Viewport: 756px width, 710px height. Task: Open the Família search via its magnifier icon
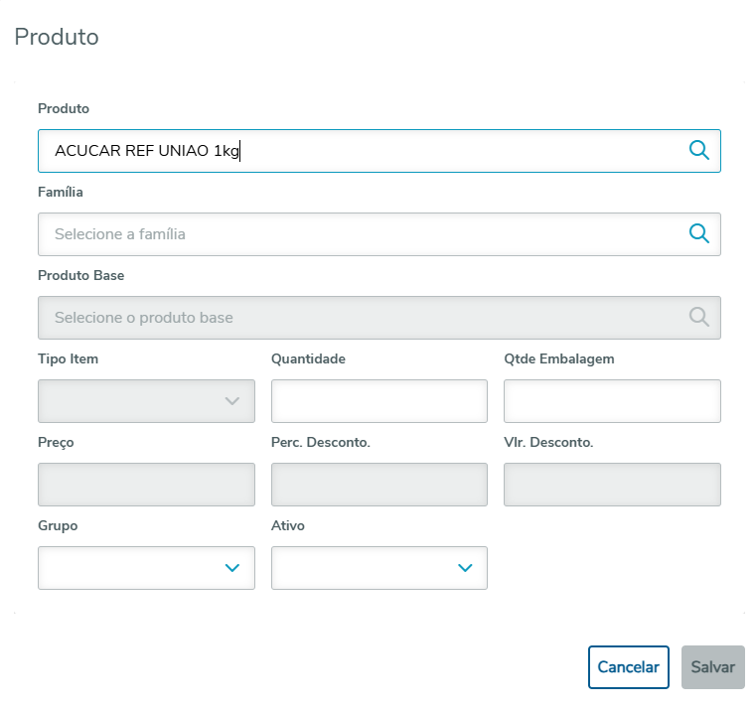pos(698,233)
